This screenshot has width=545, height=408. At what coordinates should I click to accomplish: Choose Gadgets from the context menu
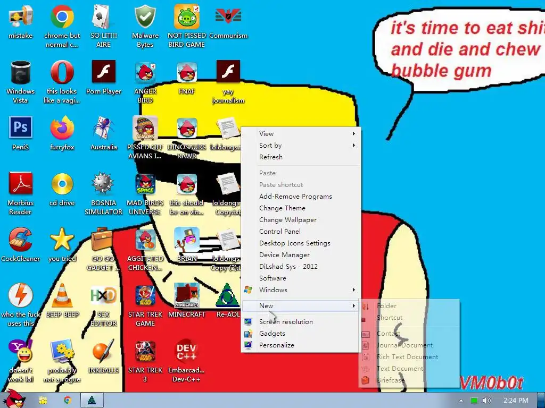coord(301,334)
